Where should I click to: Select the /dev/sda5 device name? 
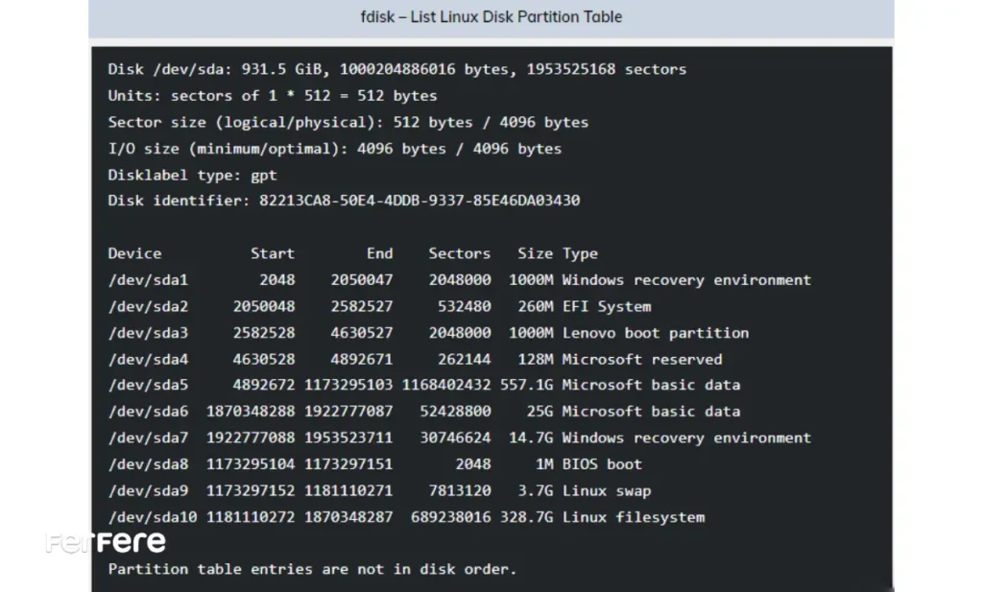pyautogui.click(x=148, y=385)
